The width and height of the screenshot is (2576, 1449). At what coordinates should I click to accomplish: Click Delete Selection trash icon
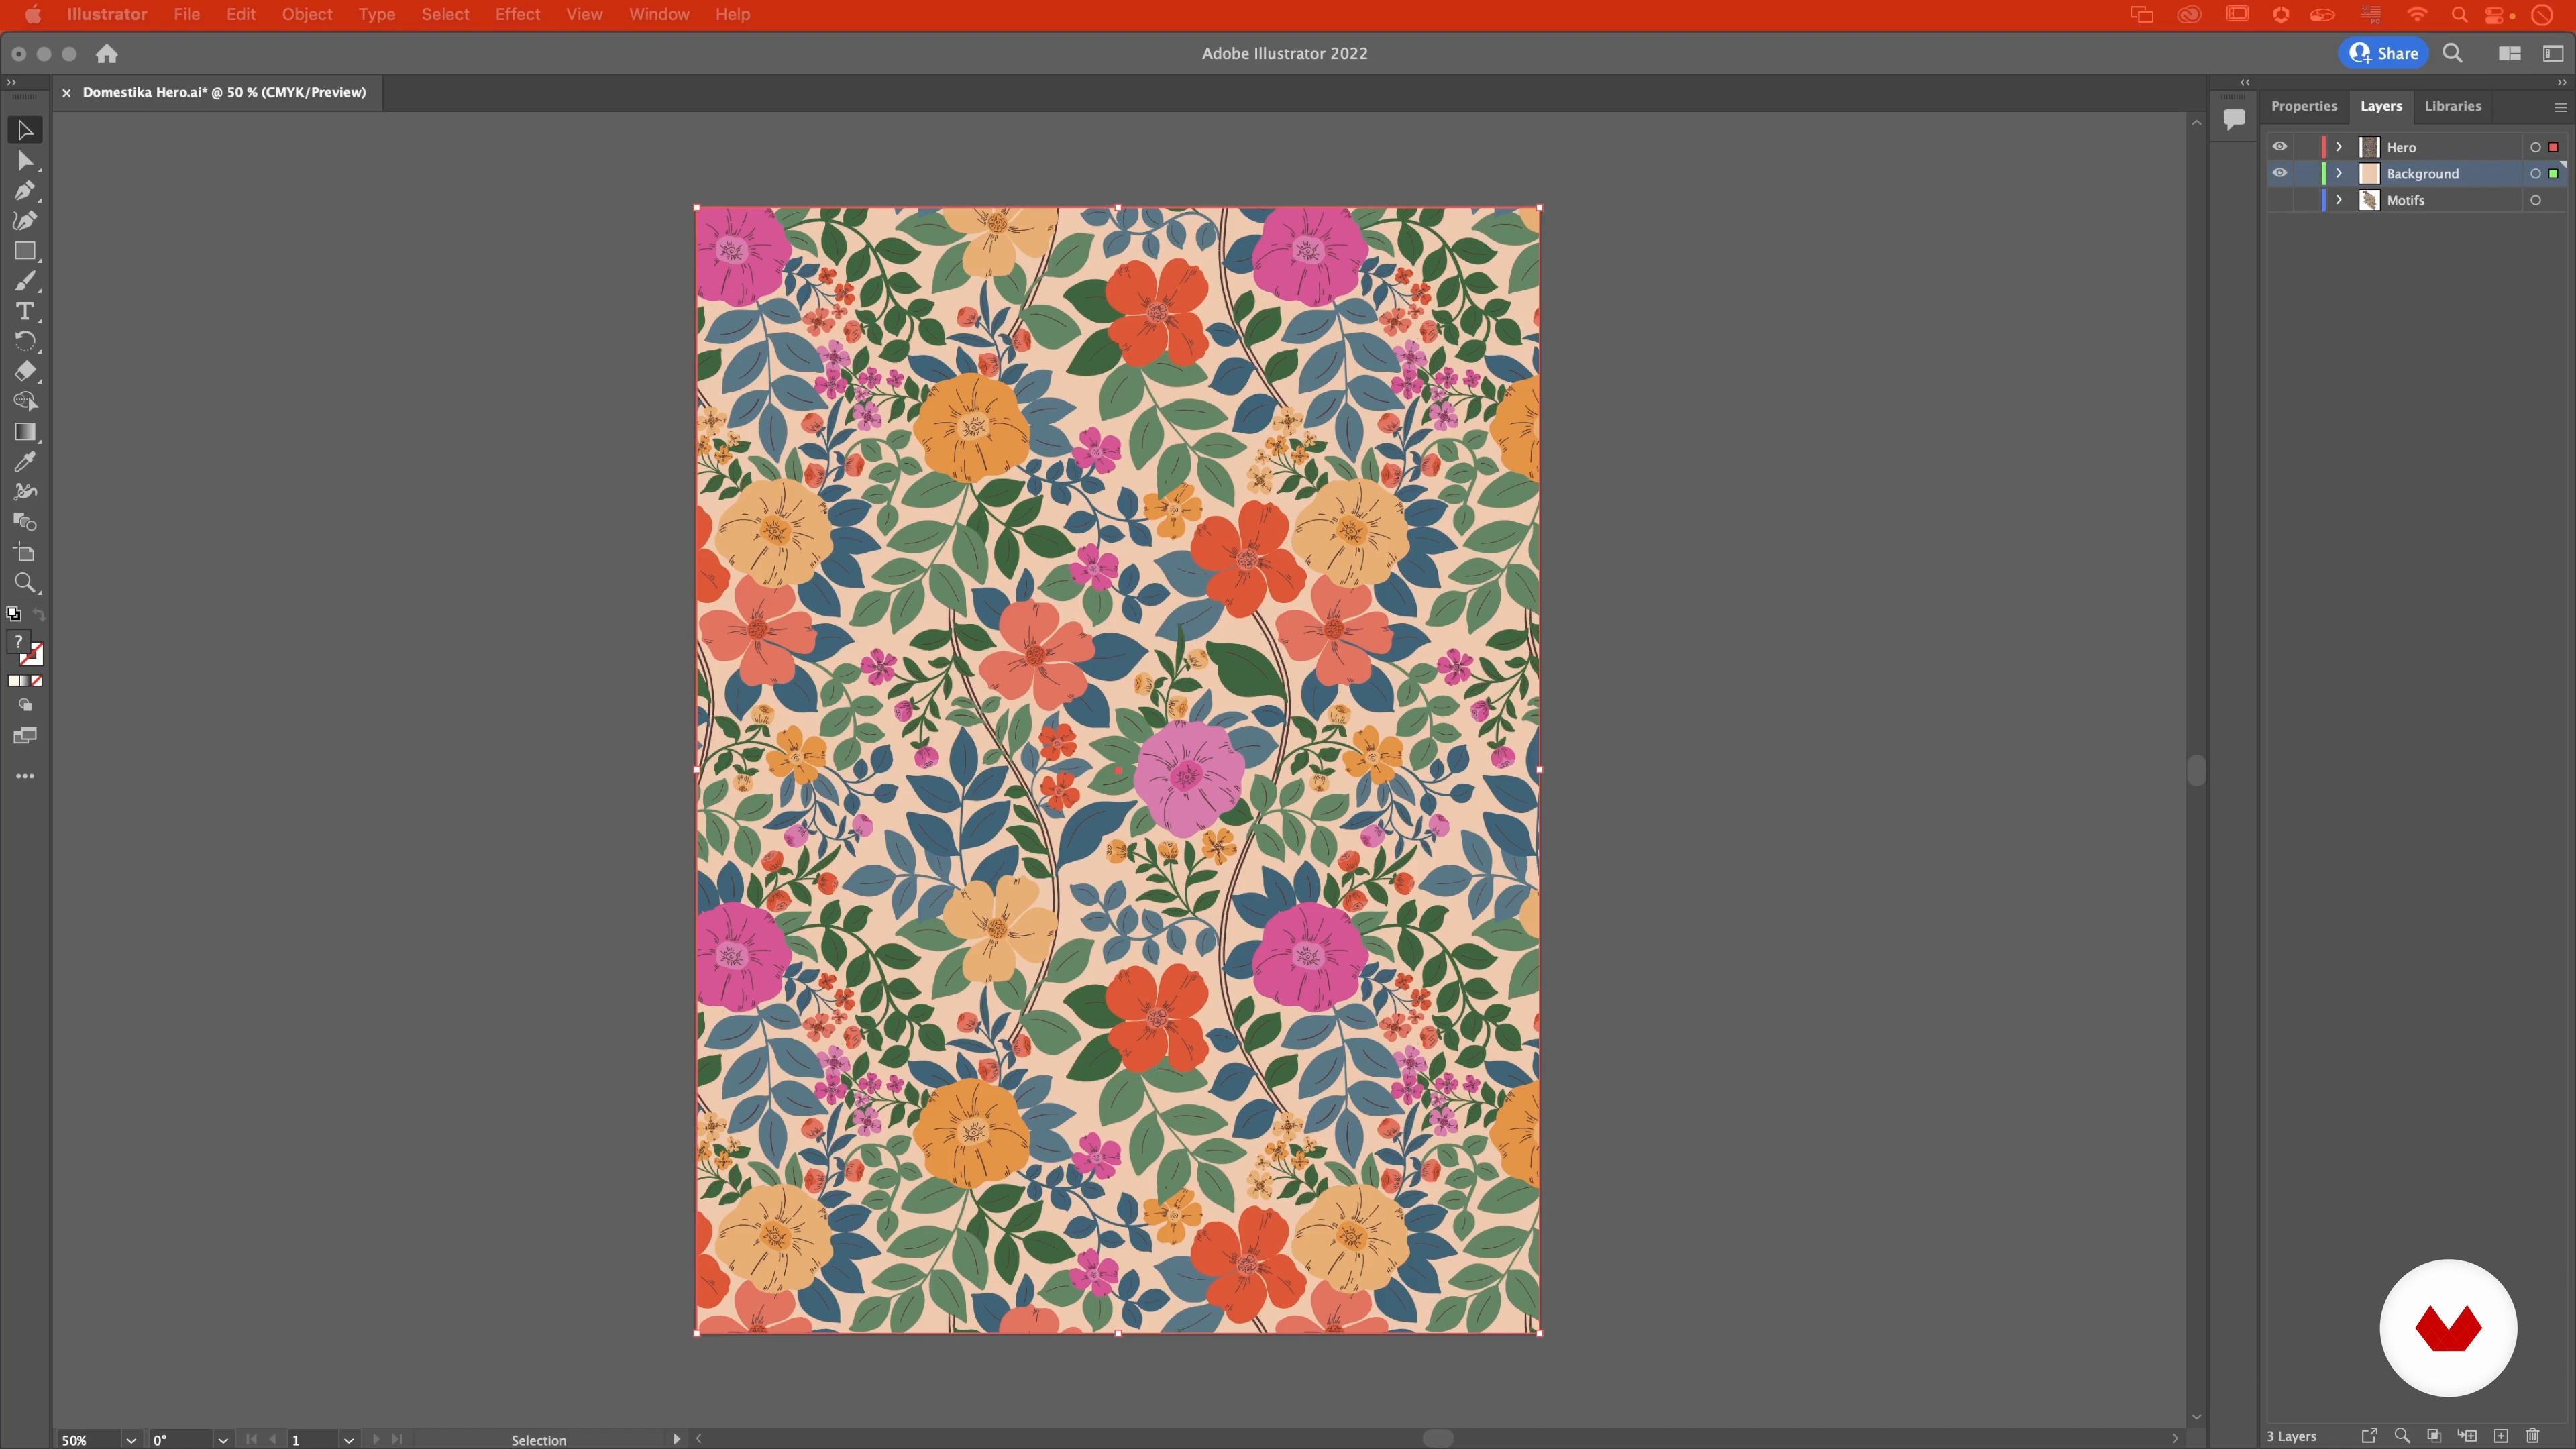click(x=2533, y=1436)
